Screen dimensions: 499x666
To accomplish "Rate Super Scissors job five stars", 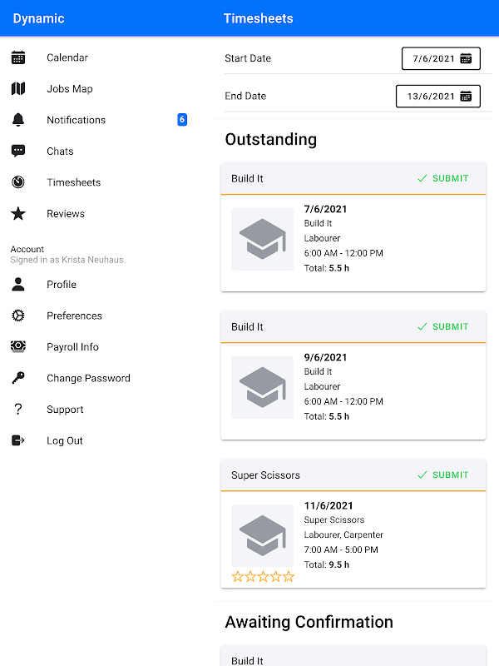I will (289, 576).
